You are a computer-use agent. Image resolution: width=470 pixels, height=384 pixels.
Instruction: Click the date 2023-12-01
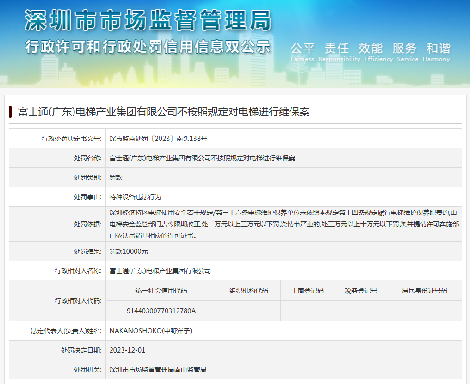(127, 350)
